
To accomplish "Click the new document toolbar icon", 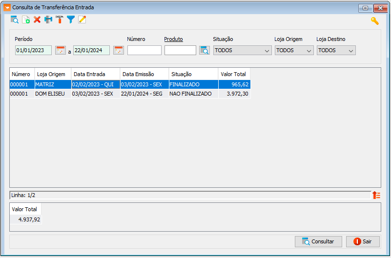I will tap(26, 20).
